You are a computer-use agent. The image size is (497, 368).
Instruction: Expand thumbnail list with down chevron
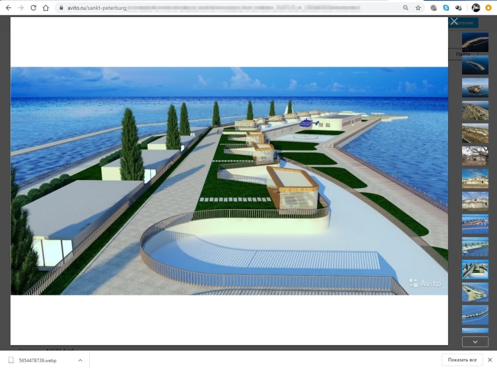[475, 342]
